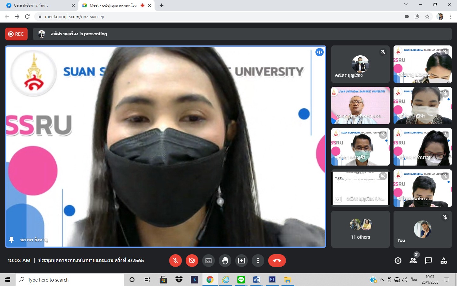This screenshot has height=286, width=457.
Task: Click the red REC recording indicator
Action: click(16, 34)
